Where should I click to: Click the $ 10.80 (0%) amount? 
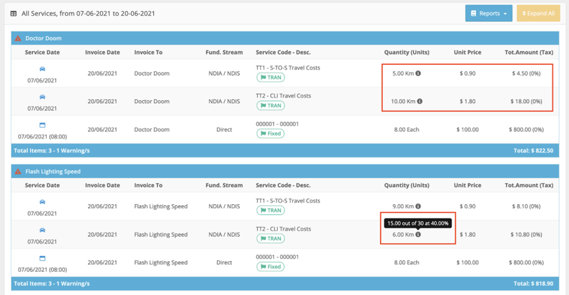(x=526, y=234)
